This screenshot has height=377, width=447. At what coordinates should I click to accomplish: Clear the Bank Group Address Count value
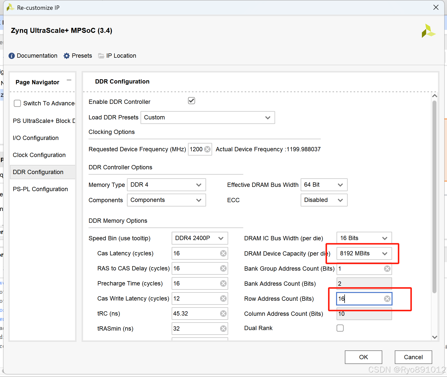coord(387,269)
